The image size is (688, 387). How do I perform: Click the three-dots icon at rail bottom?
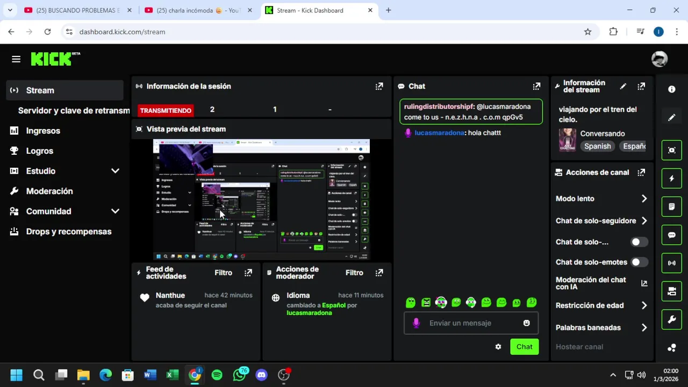[672, 348]
